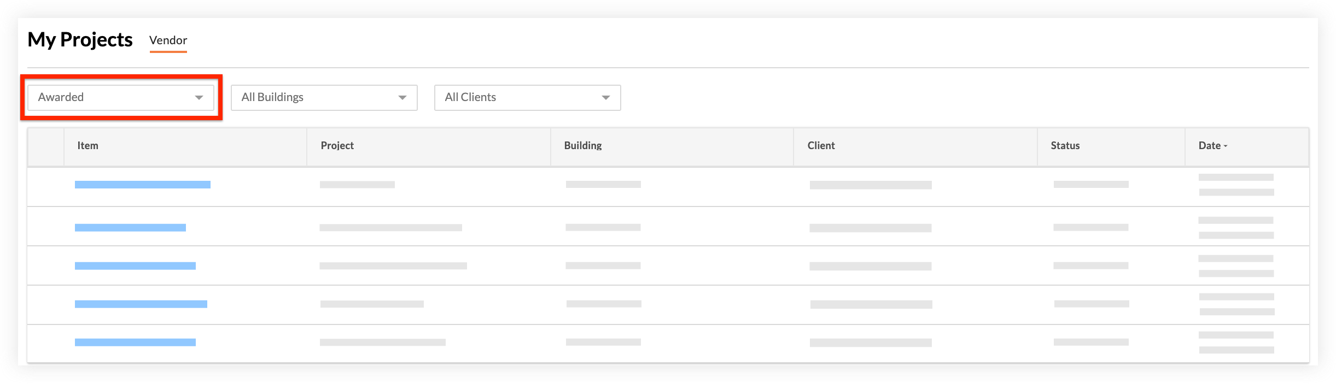
Task: Switch to the Vendor tab
Action: pyautogui.click(x=168, y=40)
